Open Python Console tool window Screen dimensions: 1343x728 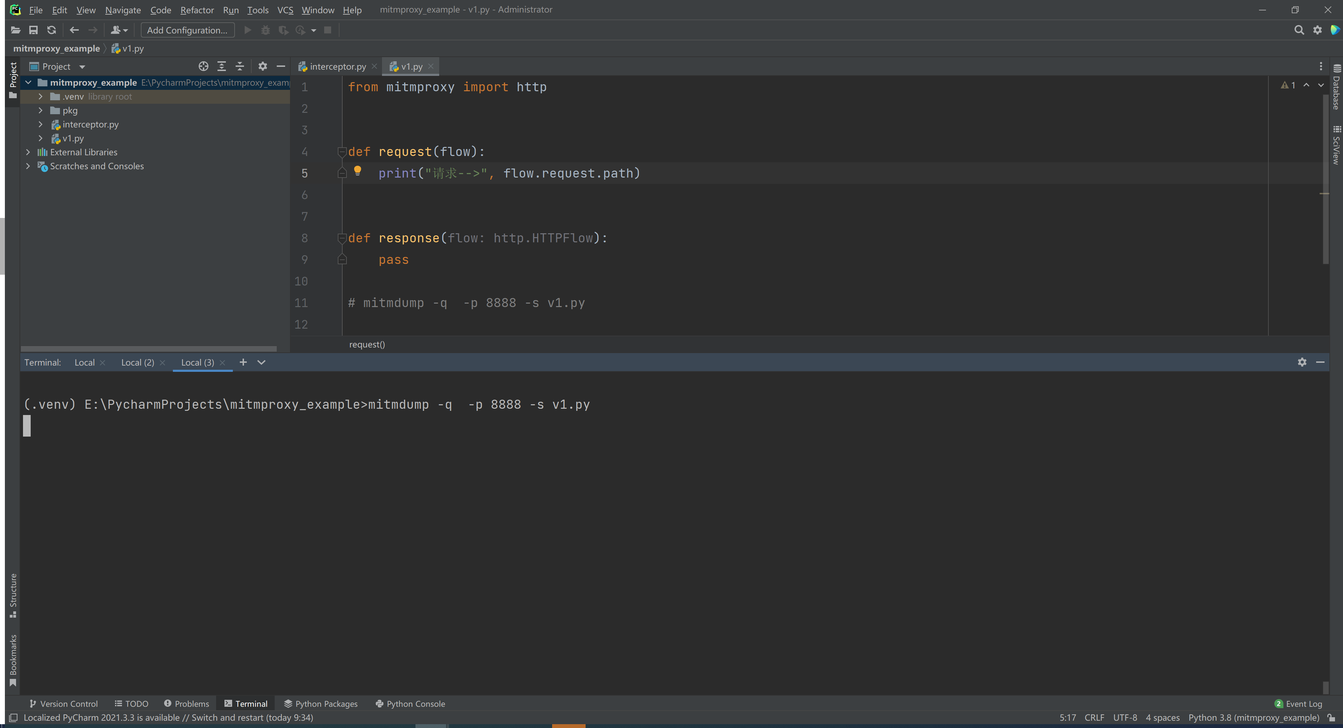point(410,704)
